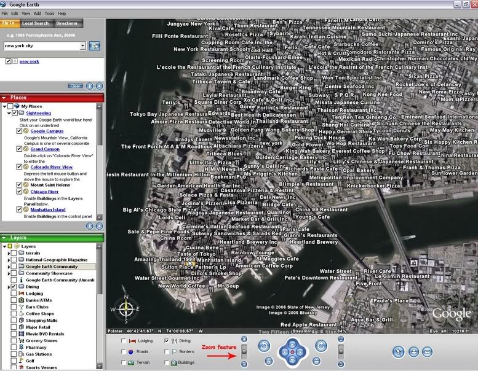Open the new york search result link
This screenshot has height=371, width=478.
(x=30, y=61)
